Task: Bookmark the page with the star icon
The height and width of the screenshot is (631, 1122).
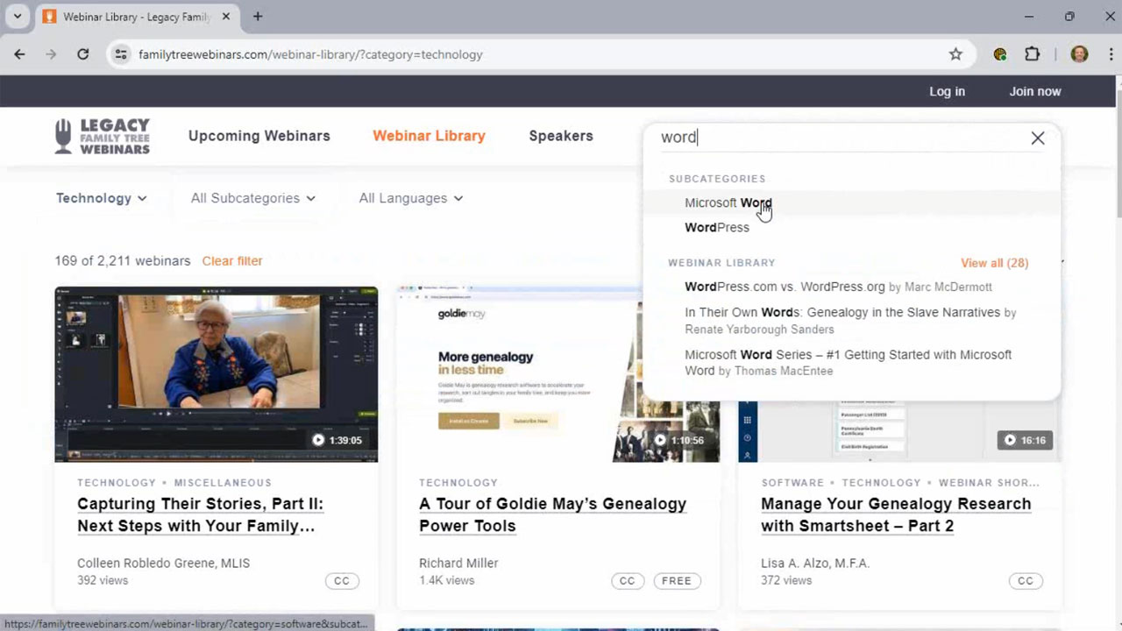Action: pyautogui.click(x=955, y=53)
